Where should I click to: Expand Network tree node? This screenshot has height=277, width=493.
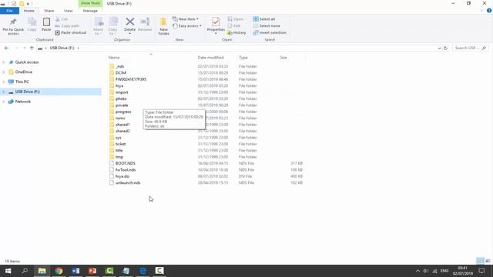(x=4, y=102)
